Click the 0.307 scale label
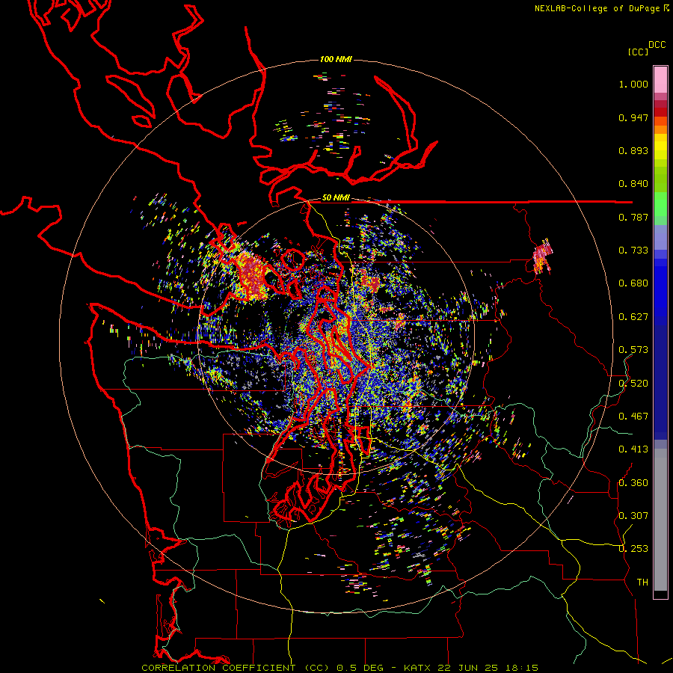673x673 pixels. (633, 516)
